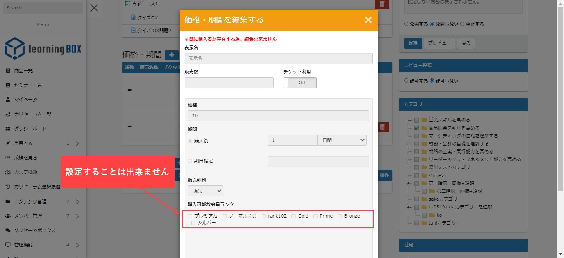
Task: Toggle the チケット利用 Off switch
Action: pyautogui.click(x=300, y=83)
